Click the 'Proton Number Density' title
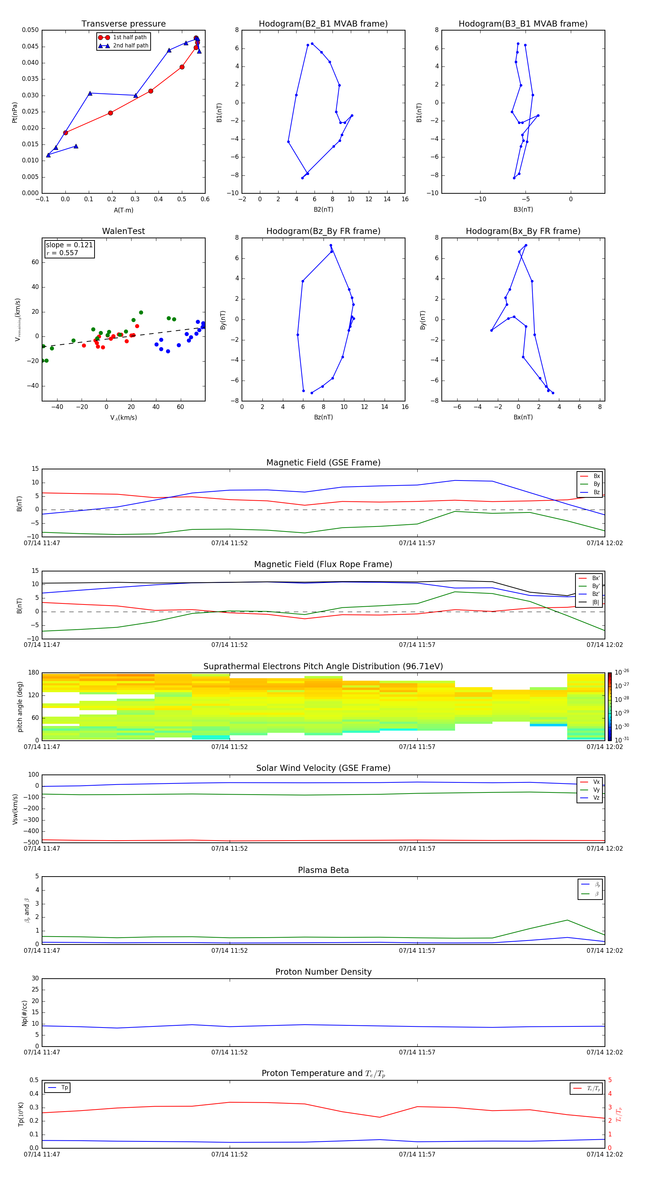 coord(323,972)
